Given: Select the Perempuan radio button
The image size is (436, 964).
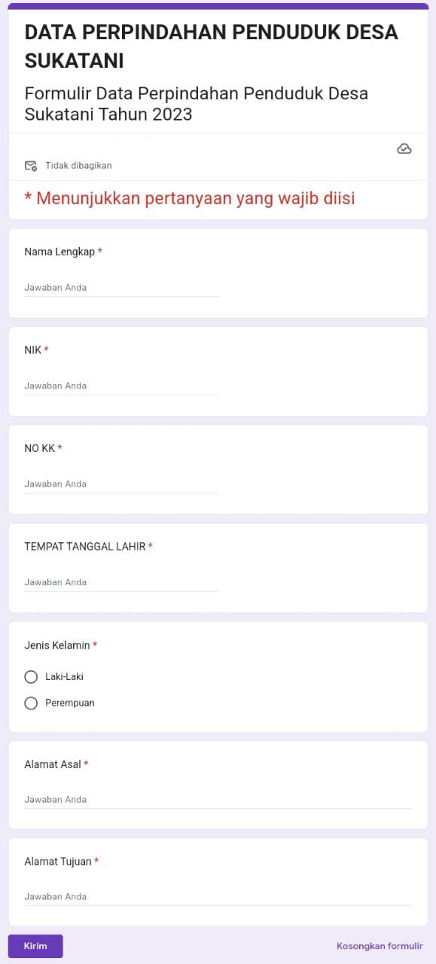Looking at the screenshot, I should click(x=31, y=703).
